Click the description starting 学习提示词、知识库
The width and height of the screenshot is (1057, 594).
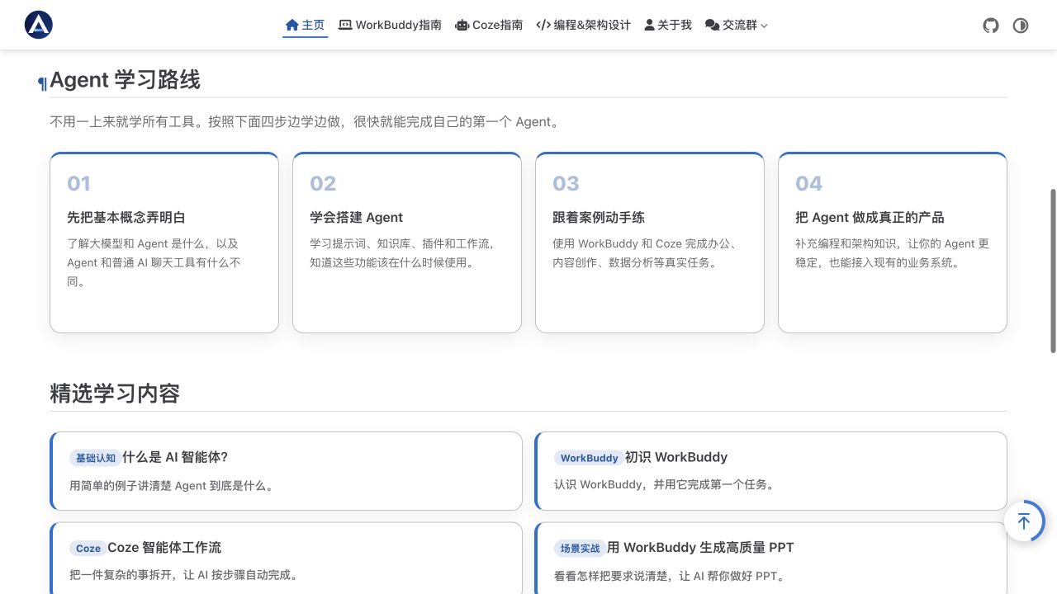click(403, 253)
